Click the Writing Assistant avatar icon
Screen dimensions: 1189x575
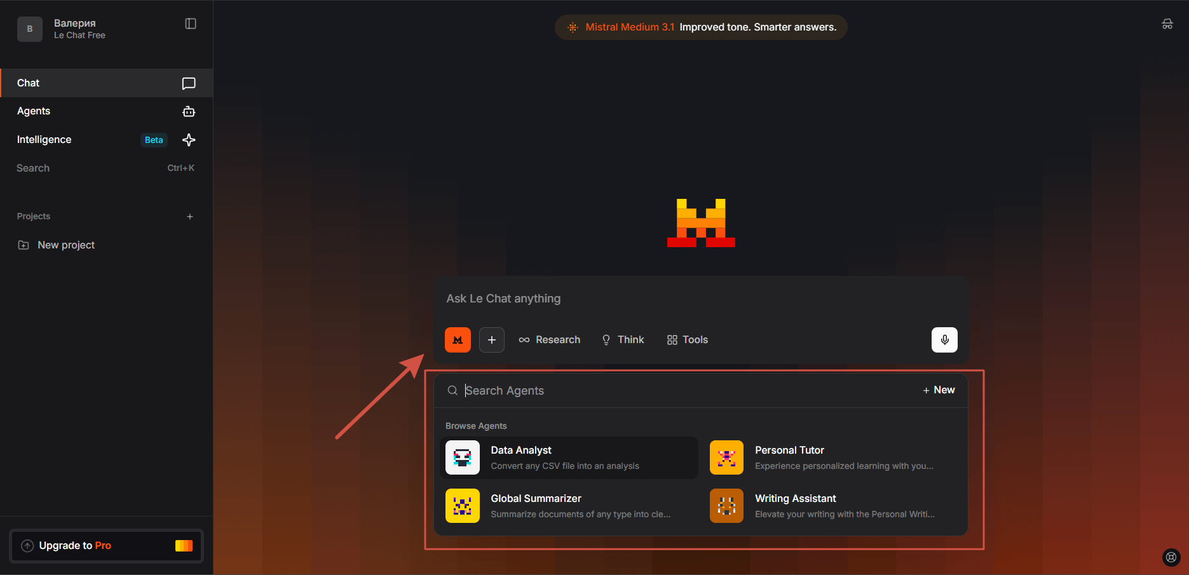(x=726, y=506)
